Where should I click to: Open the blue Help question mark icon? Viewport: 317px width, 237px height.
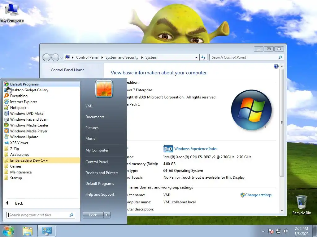pos(276,66)
